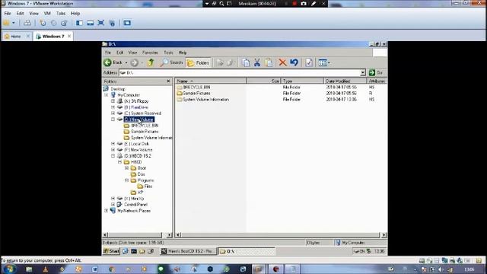This screenshot has height=274, width=487.
Task: Toggle the Folders pane button
Action: pos(198,62)
